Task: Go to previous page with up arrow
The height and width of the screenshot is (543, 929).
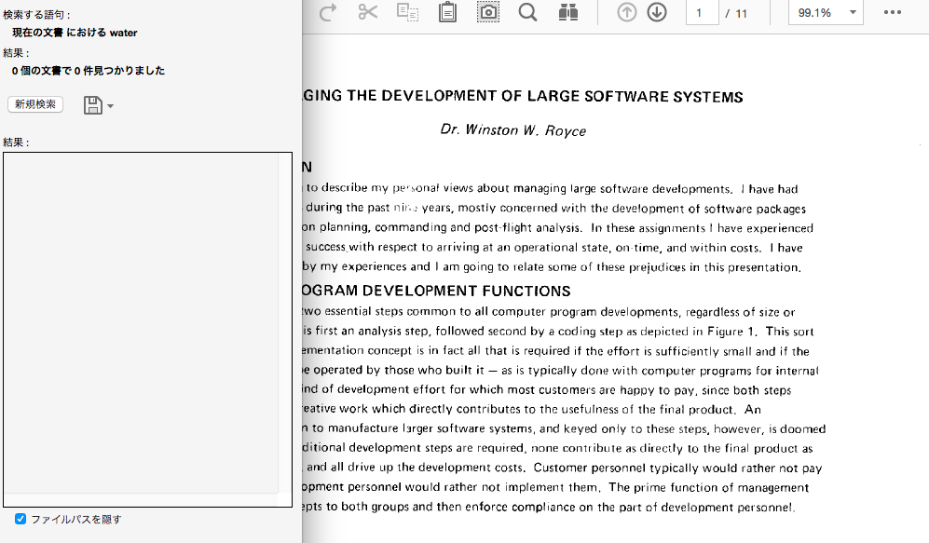Action: point(627,12)
